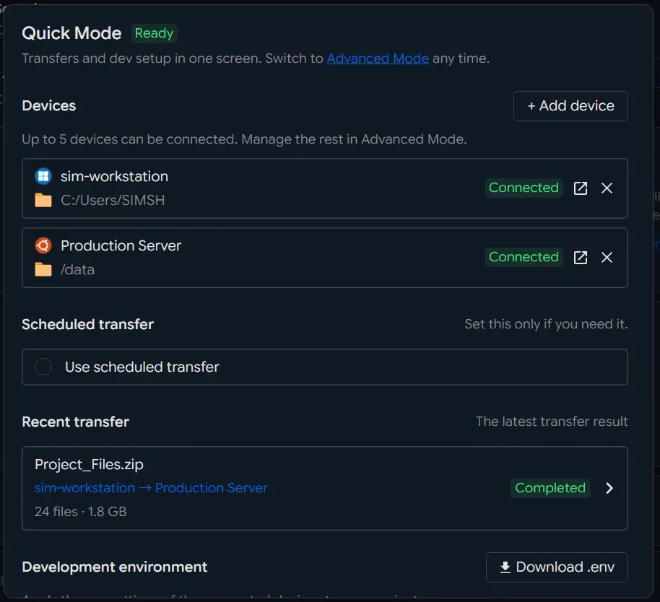Click the C:/Users/SIMSH path text

point(113,200)
